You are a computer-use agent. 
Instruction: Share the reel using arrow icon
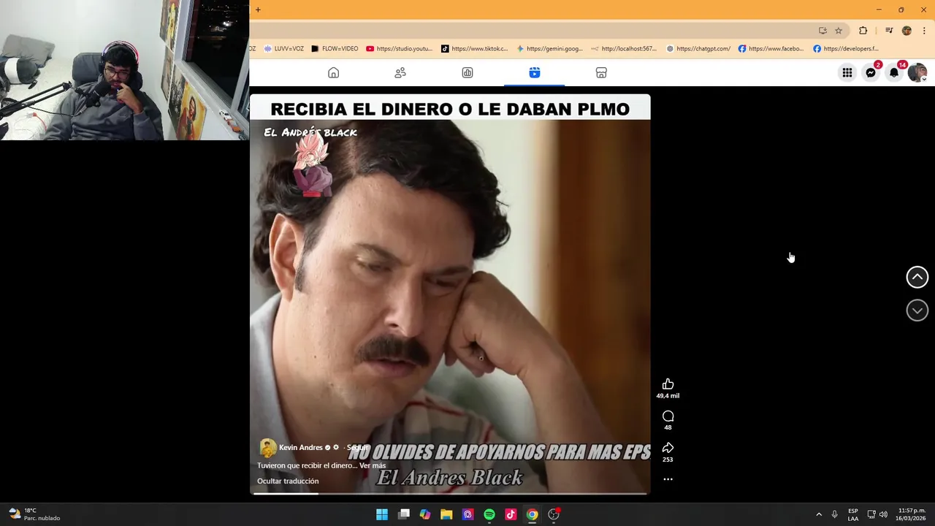(x=668, y=448)
